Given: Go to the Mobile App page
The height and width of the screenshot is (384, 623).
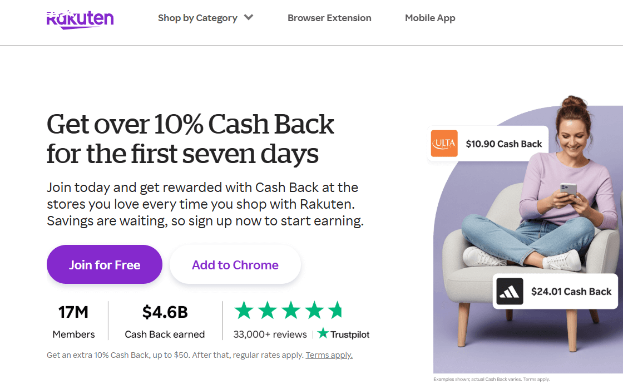Looking at the screenshot, I should [430, 18].
